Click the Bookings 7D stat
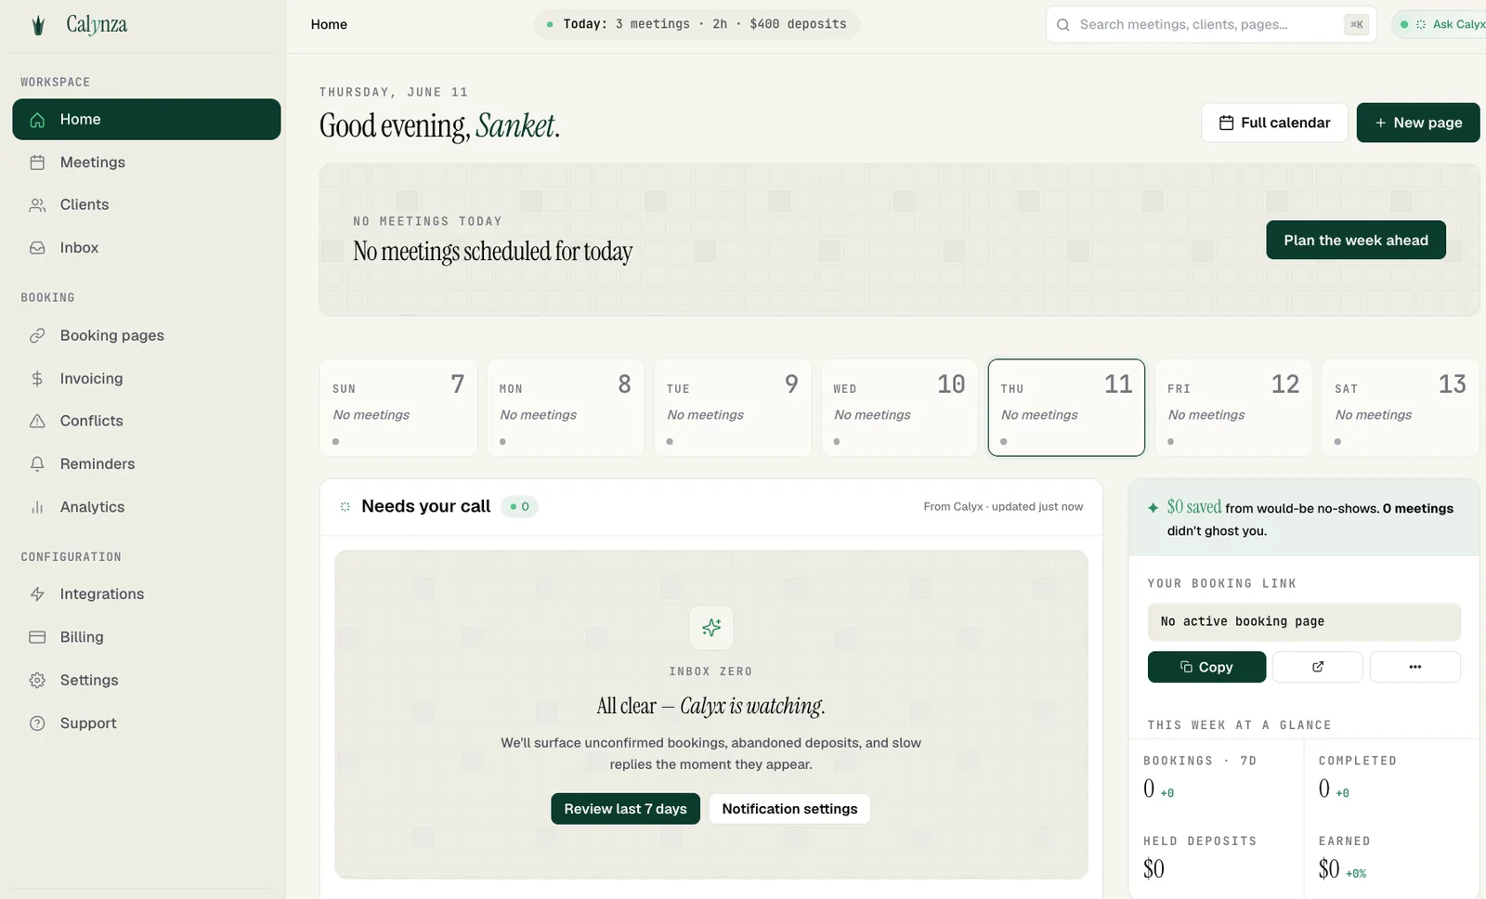This screenshot has height=899, width=1486. (1216, 777)
